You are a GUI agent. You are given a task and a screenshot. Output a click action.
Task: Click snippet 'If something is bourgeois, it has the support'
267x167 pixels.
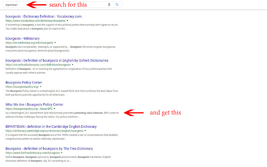(x=62, y=27)
